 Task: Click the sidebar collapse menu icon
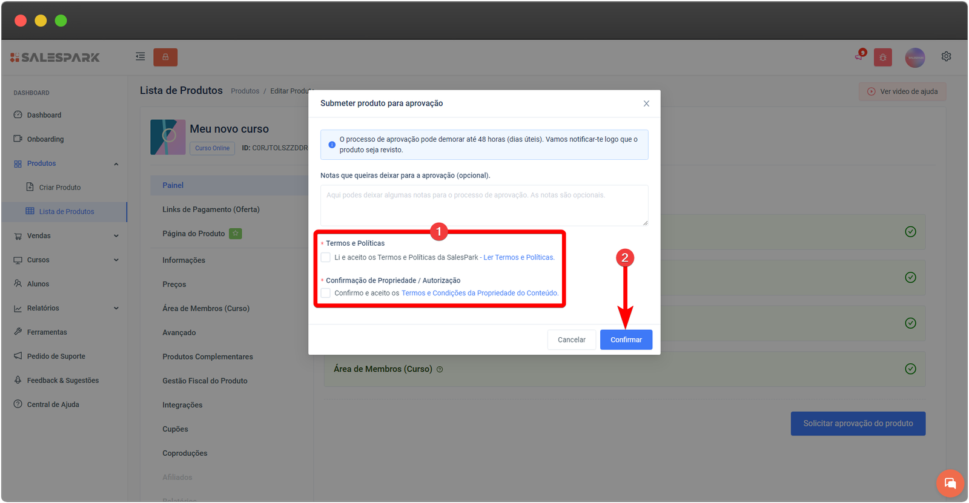click(140, 56)
